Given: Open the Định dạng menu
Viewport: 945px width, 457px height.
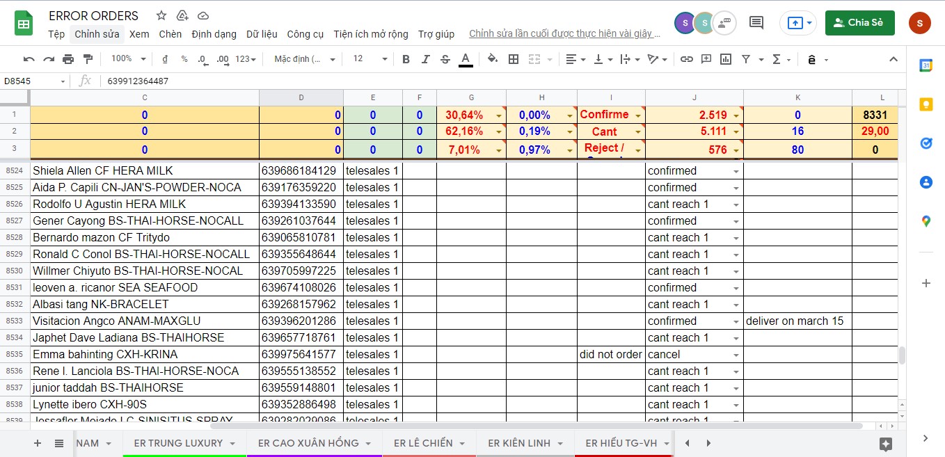Looking at the screenshot, I should [x=214, y=34].
